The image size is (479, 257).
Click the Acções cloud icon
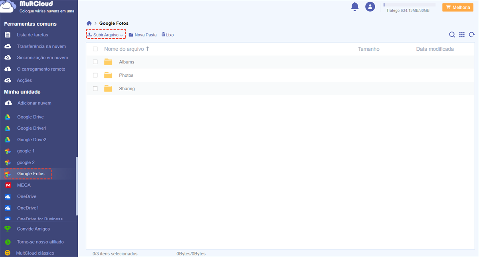pyautogui.click(x=8, y=80)
